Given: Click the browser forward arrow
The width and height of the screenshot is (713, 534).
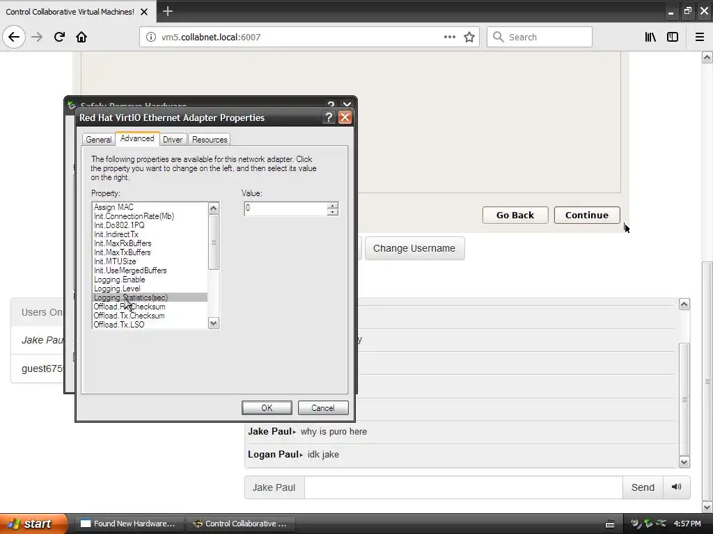Looking at the screenshot, I should point(37,37).
